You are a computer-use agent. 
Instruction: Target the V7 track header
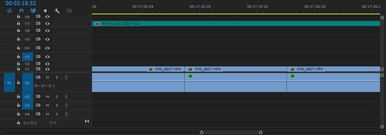tap(27, 23)
